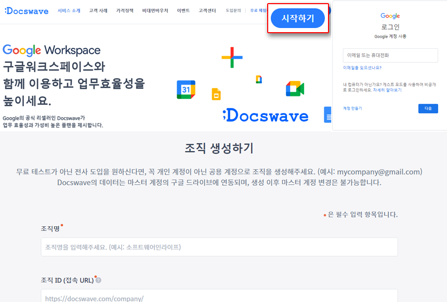
Task: Click the 자세히 알아보기 link
Action: coord(387,90)
